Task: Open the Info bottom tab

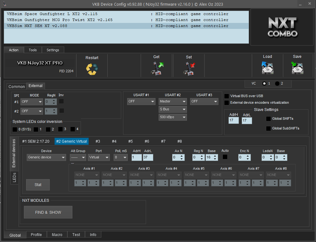Action: (93, 235)
